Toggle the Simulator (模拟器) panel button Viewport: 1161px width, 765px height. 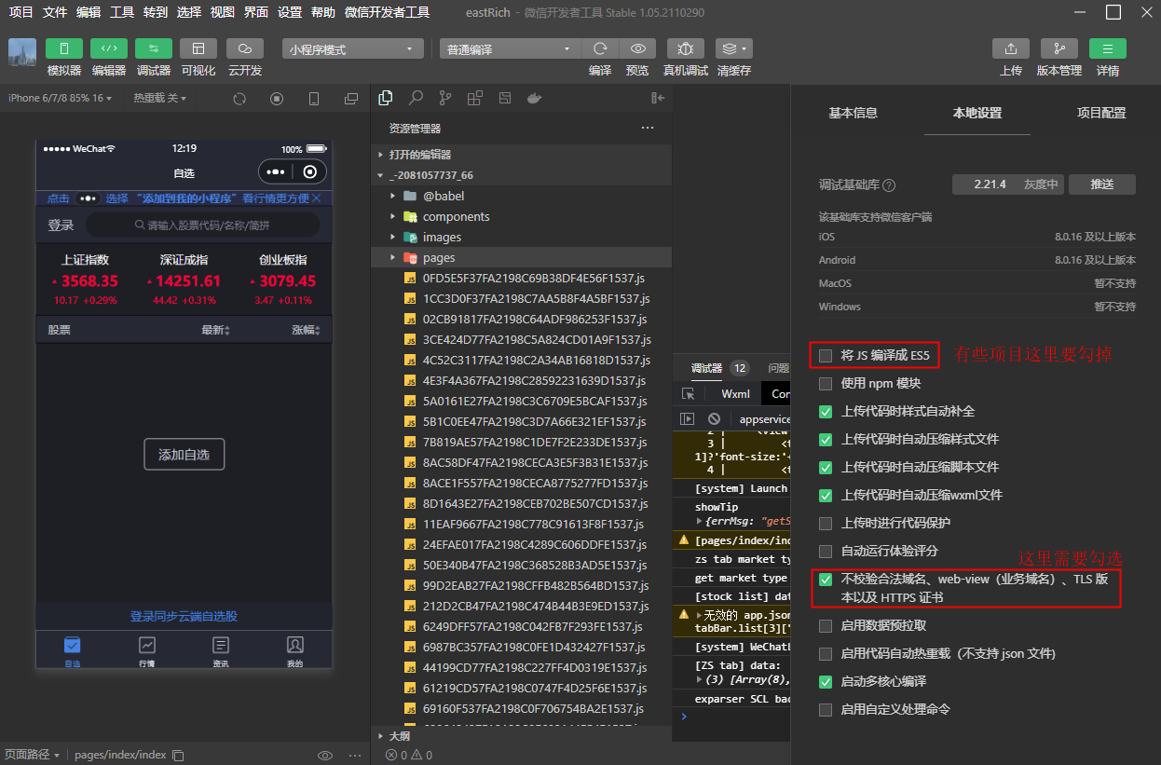64,48
